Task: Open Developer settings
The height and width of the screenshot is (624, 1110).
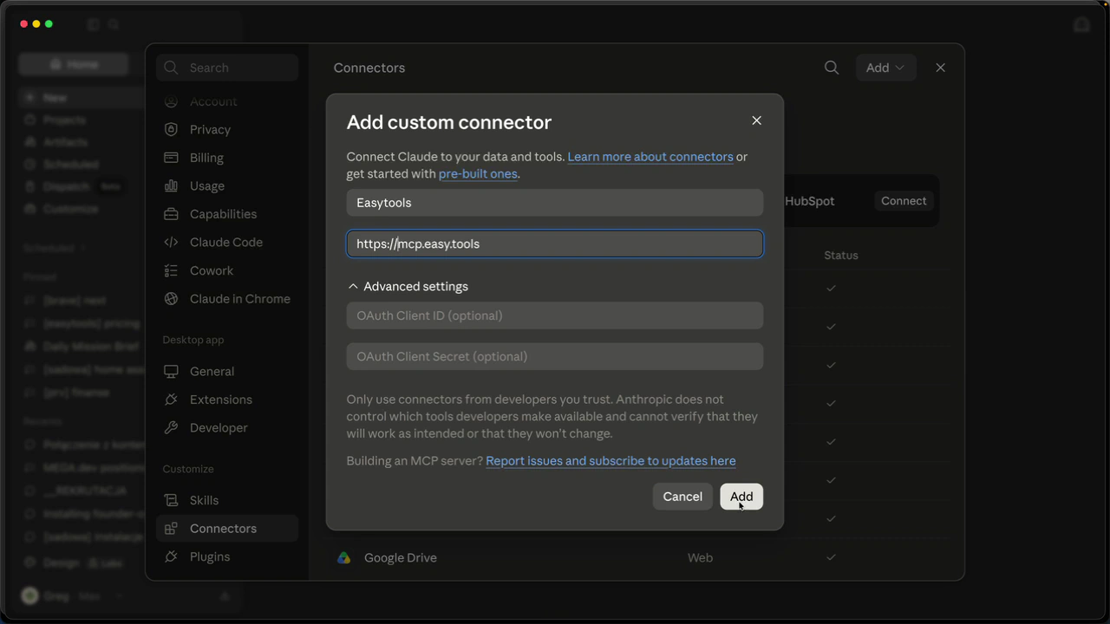Action: coord(228,427)
